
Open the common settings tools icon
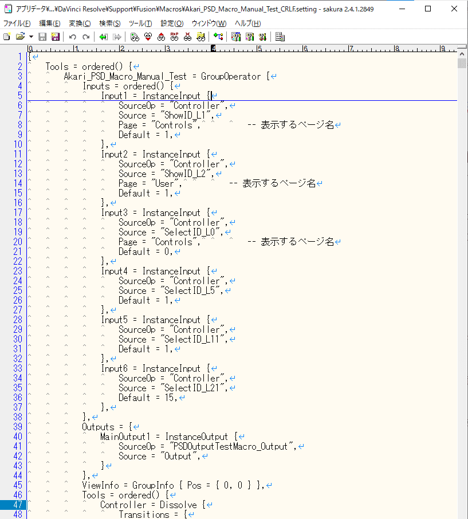263,37
